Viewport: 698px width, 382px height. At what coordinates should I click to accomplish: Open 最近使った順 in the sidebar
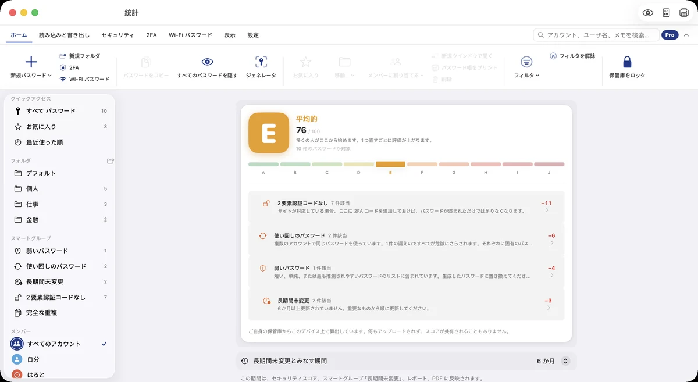pyautogui.click(x=59, y=142)
